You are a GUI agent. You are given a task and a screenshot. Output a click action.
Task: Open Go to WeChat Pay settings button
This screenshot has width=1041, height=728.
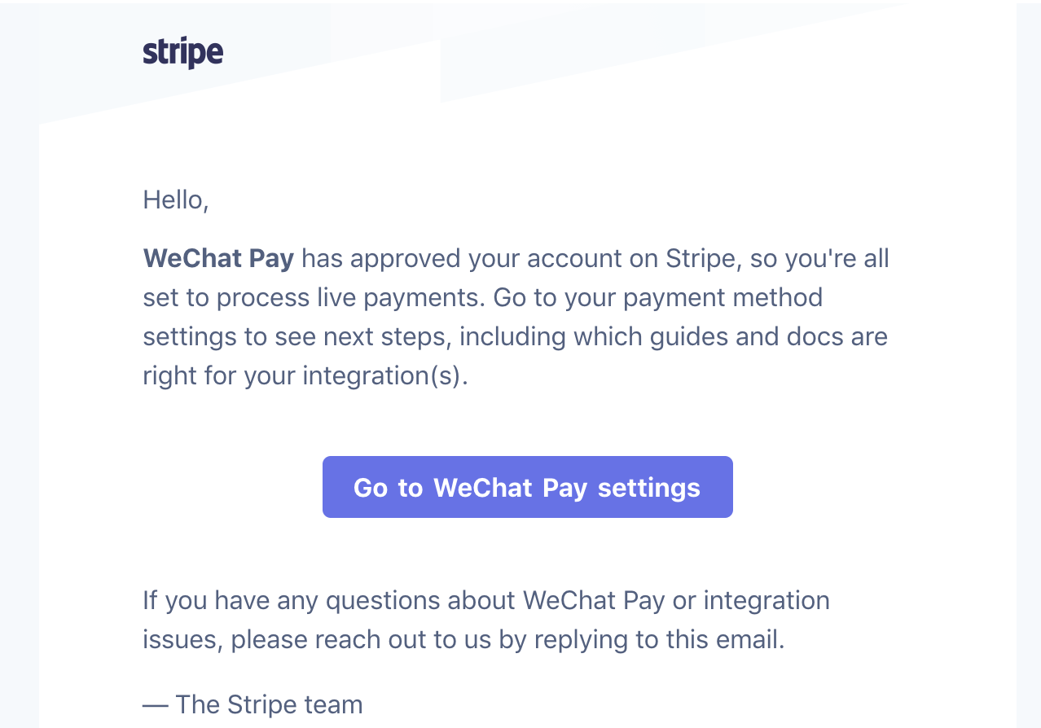[528, 487]
